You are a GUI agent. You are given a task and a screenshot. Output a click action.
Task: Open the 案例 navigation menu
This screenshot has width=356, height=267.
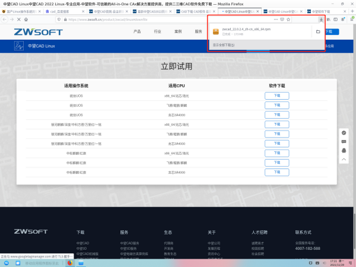pyautogui.click(x=178, y=31)
